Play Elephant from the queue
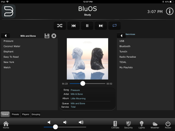Viewport: 175px width, 131px height. tap(29, 51)
